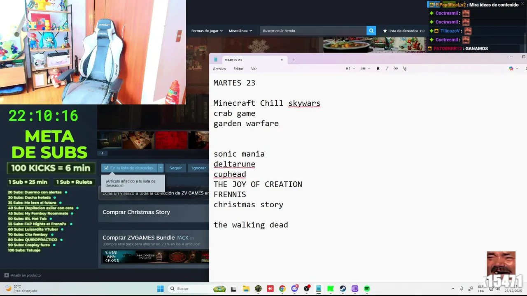Image resolution: width=527 pixels, height=296 pixels.
Task: Close the MARTES 23 tab via its dot
Action: pos(282,60)
